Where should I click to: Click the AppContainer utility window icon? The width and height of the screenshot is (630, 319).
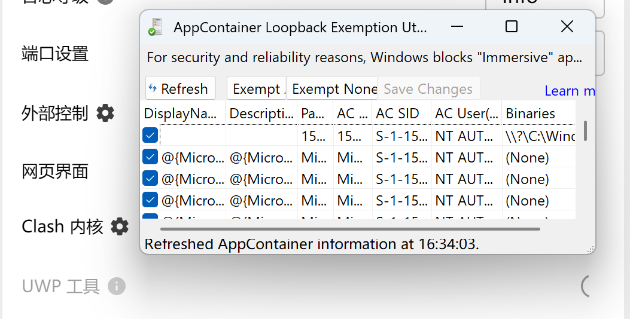(x=156, y=27)
